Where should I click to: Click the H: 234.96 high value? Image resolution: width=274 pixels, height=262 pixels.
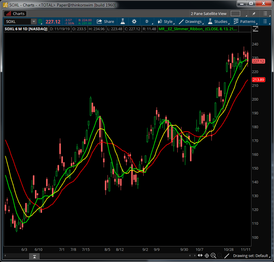(x=97, y=29)
